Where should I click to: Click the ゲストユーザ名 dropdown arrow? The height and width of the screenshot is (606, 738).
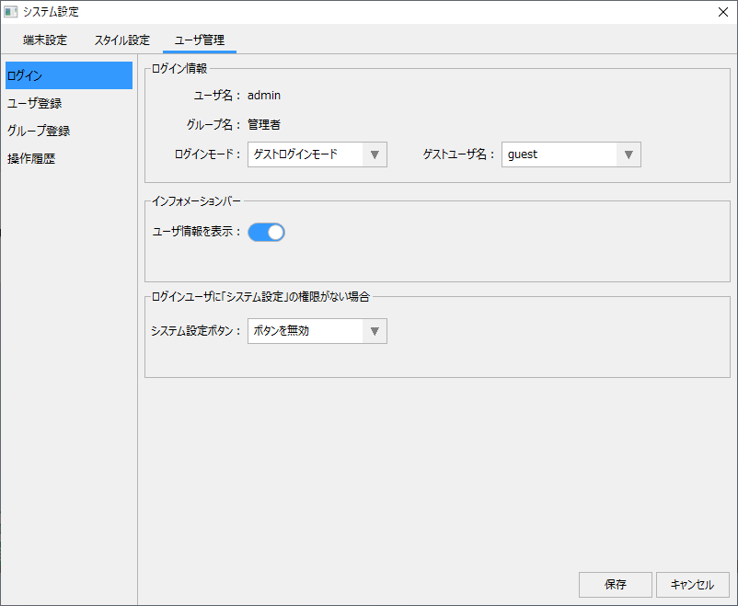tap(628, 154)
